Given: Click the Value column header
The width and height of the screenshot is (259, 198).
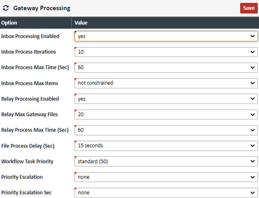Looking at the screenshot, I should click(81, 22).
